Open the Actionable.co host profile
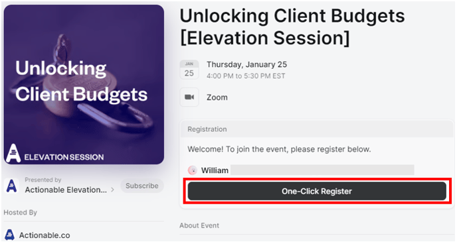This screenshot has height=244, width=457. click(x=45, y=235)
